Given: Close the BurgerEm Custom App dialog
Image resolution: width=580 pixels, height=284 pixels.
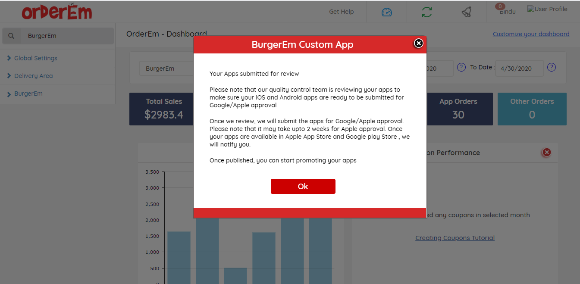Looking at the screenshot, I should pyautogui.click(x=418, y=43).
